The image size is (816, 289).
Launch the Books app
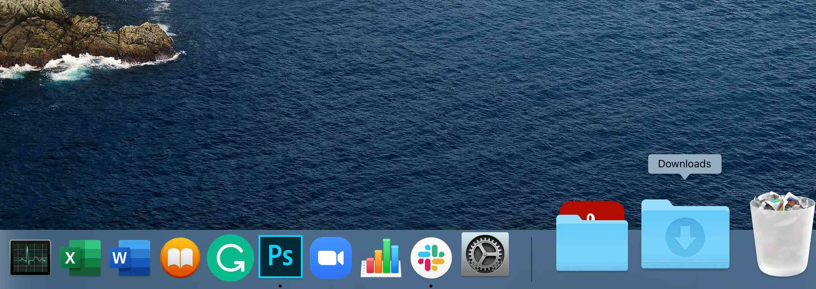(x=180, y=258)
